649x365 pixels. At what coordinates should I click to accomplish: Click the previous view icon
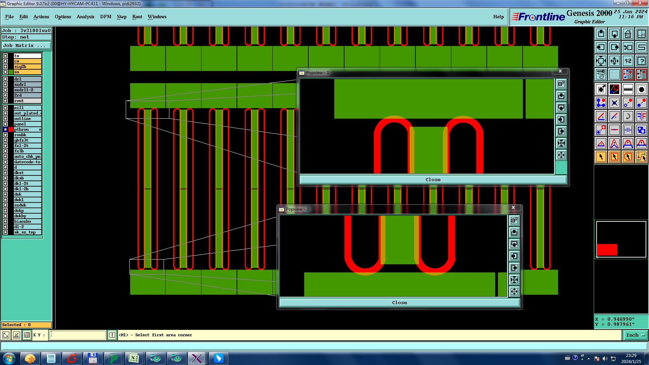pos(628,47)
